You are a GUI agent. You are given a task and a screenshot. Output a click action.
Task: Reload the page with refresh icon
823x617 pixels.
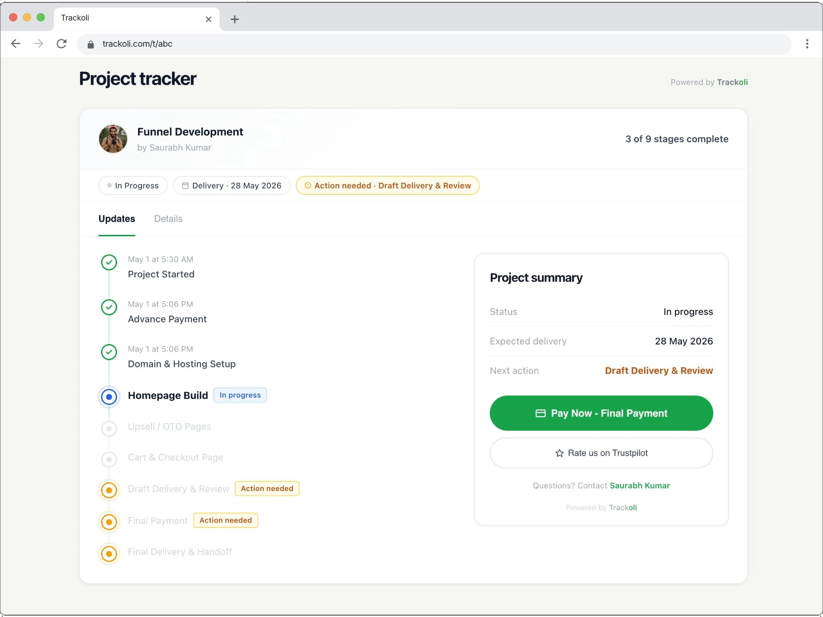click(61, 44)
